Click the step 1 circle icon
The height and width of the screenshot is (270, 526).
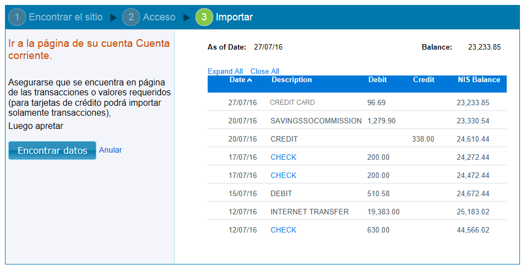(17, 18)
